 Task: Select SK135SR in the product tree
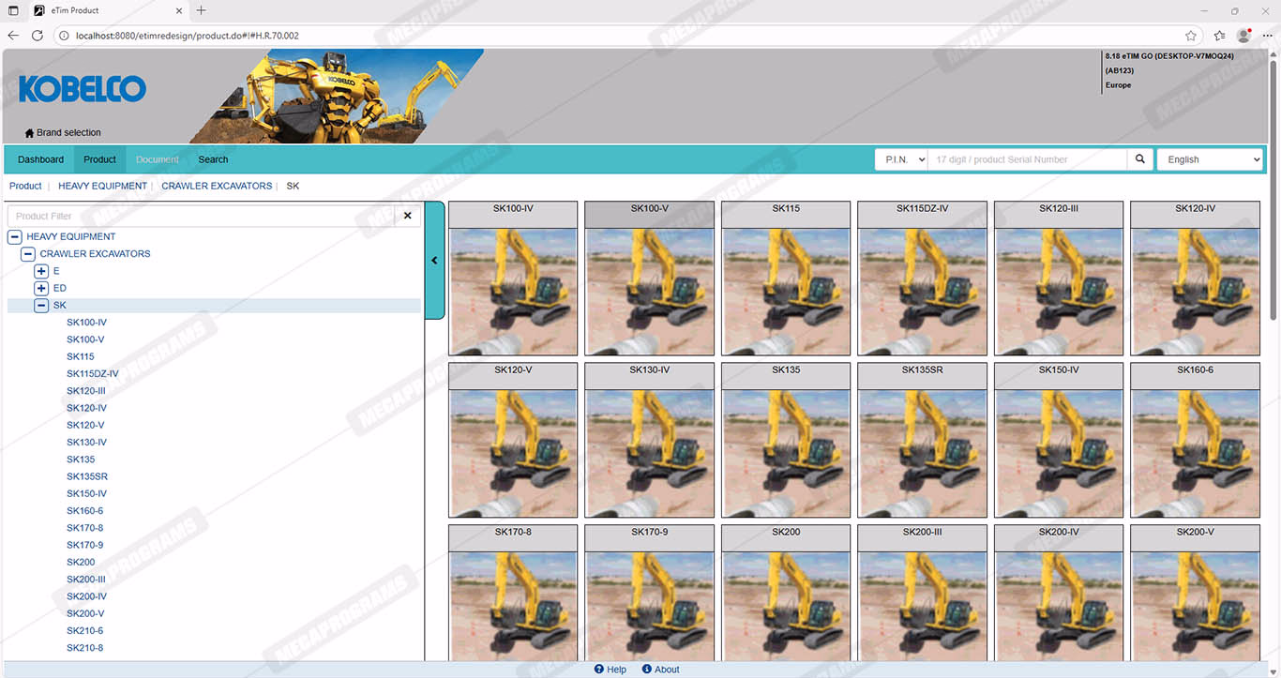(86, 476)
